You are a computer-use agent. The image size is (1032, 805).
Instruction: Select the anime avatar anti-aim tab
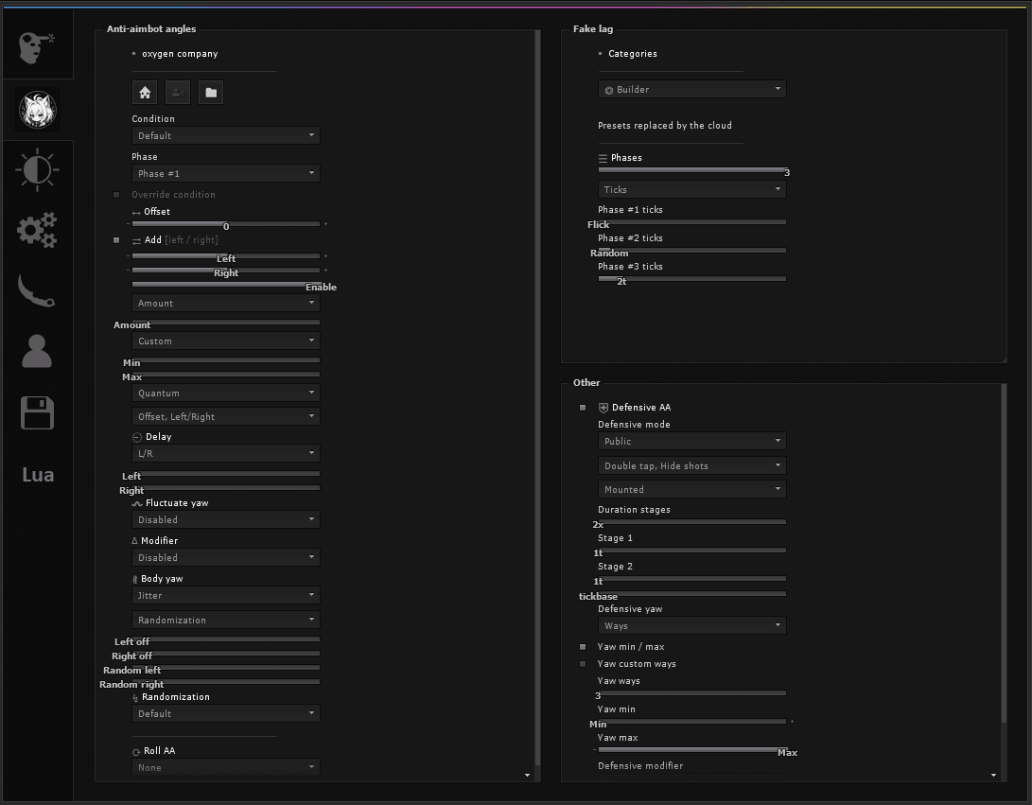coord(38,110)
